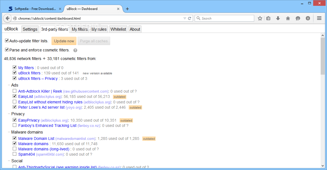Open the downloads arrow icon
This screenshot has width=327, height=170.
click(278, 18)
